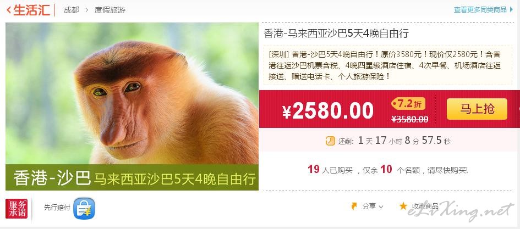Click the 马上抢 buy button
520x229 pixels.
477,109
